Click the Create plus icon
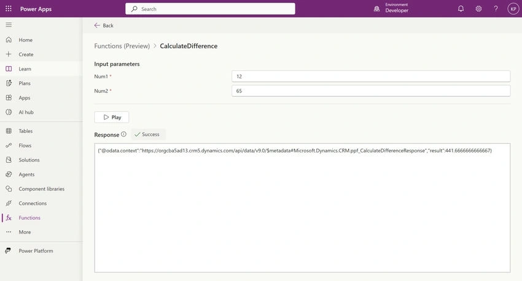 coord(9,54)
